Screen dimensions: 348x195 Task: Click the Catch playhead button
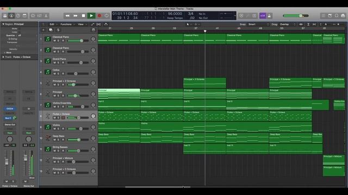pyautogui.click(x=106, y=24)
